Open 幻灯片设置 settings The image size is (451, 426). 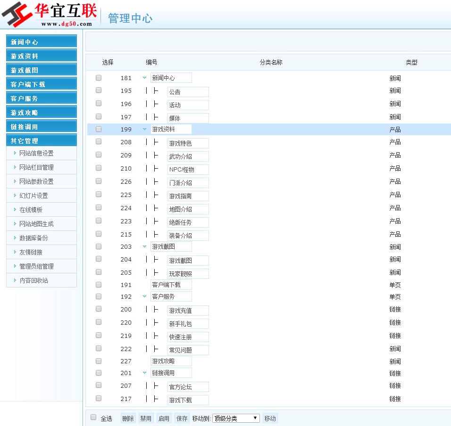tap(33, 196)
